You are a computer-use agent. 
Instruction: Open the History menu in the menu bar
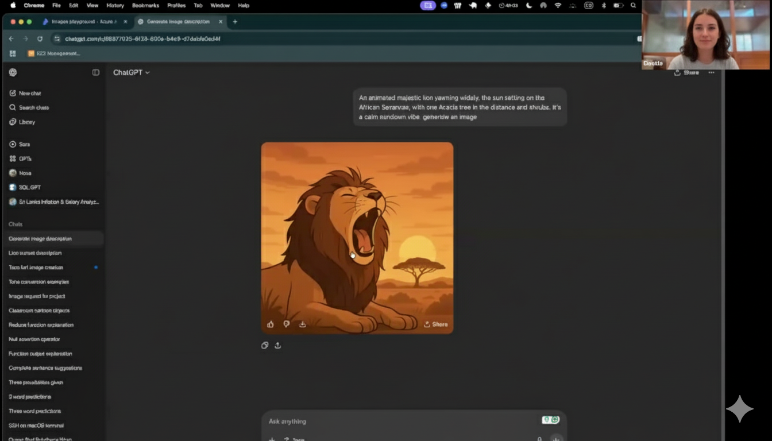(x=115, y=5)
